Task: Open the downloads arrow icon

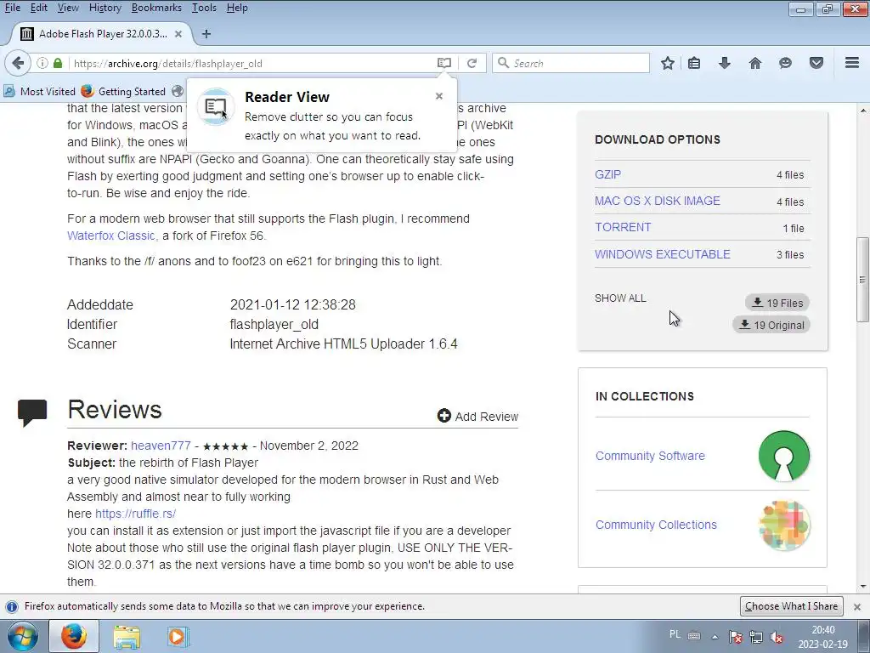Action: pos(725,63)
